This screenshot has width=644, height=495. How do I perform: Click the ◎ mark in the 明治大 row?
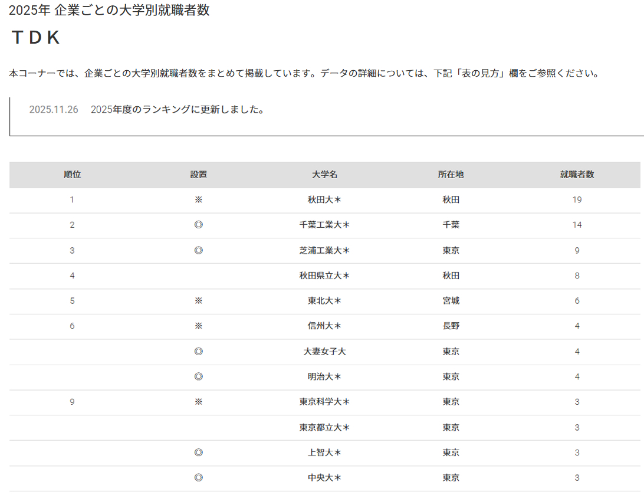click(x=198, y=376)
